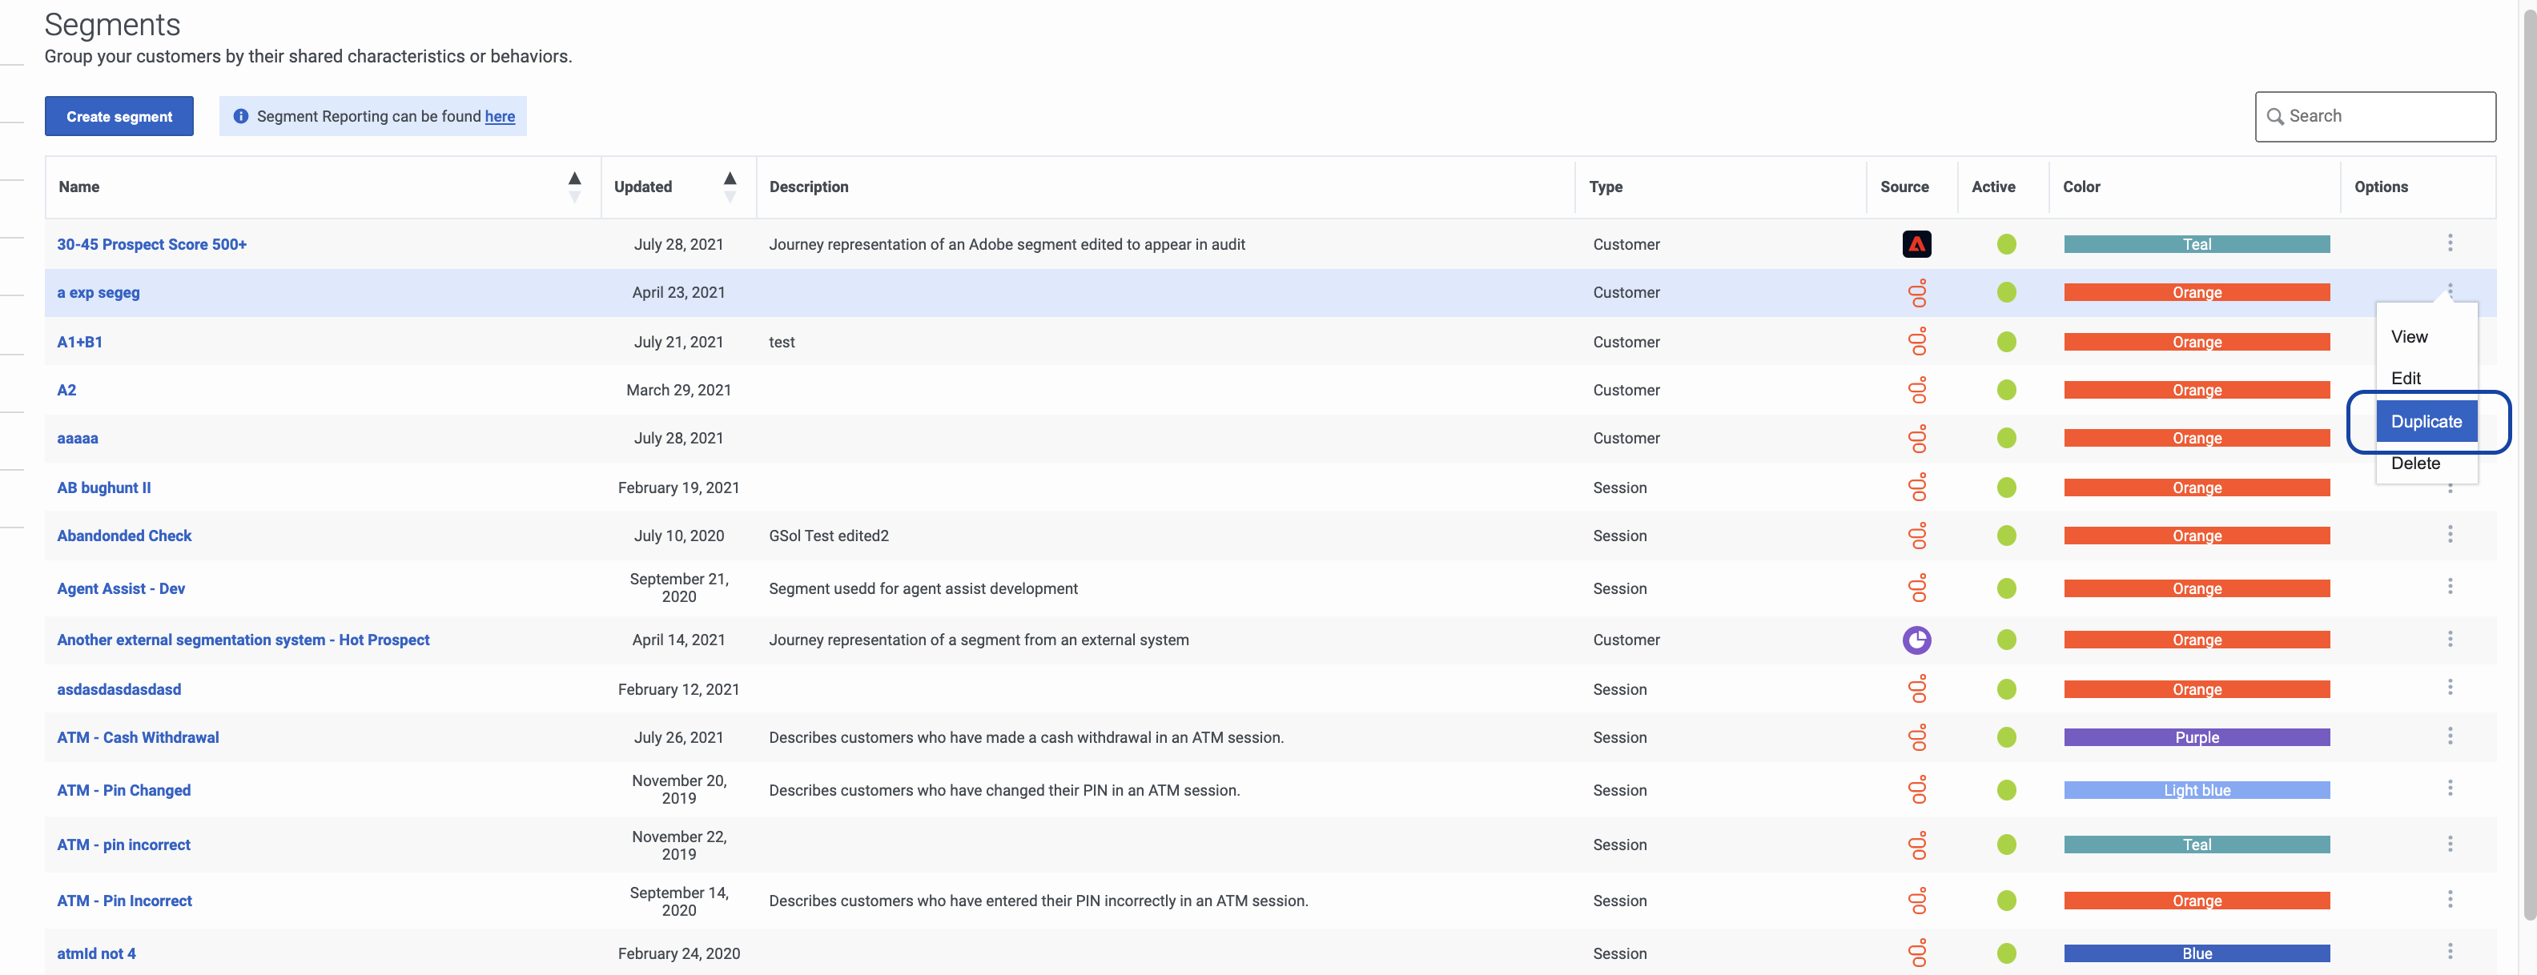This screenshot has width=2537, height=975.
Task: Click the 'GSol Test edited2' description cell
Action: click(828, 536)
